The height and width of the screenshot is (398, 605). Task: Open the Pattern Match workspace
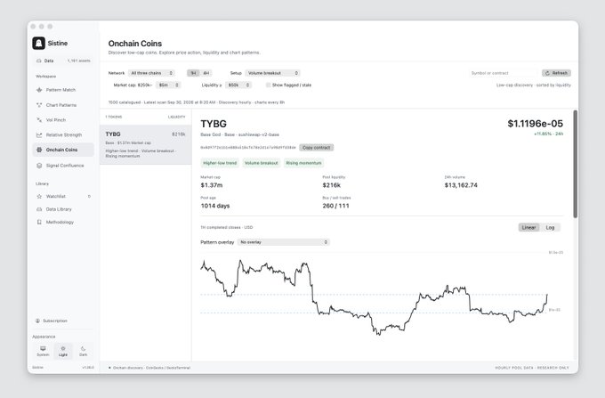coord(63,90)
